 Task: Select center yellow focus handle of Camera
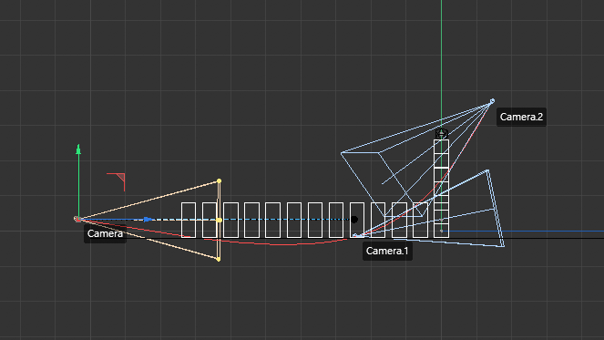tap(219, 220)
